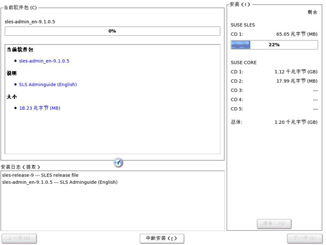
Task: Click the 总体 total size row
Action: pyautogui.click(x=274, y=122)
